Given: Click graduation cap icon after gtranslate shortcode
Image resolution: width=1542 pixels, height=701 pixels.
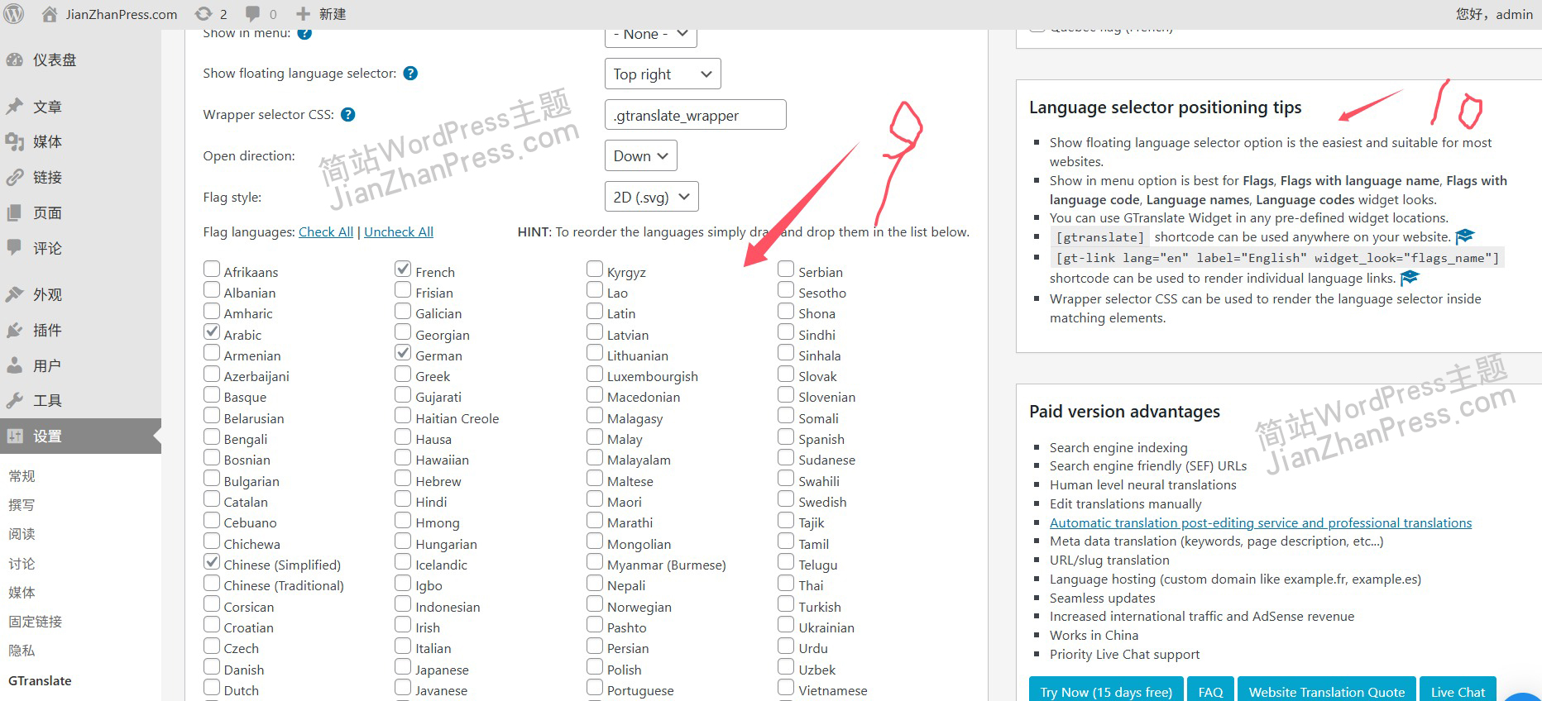Looking at the screenshot, I should pyautogui.click(x=1465, y=236).
